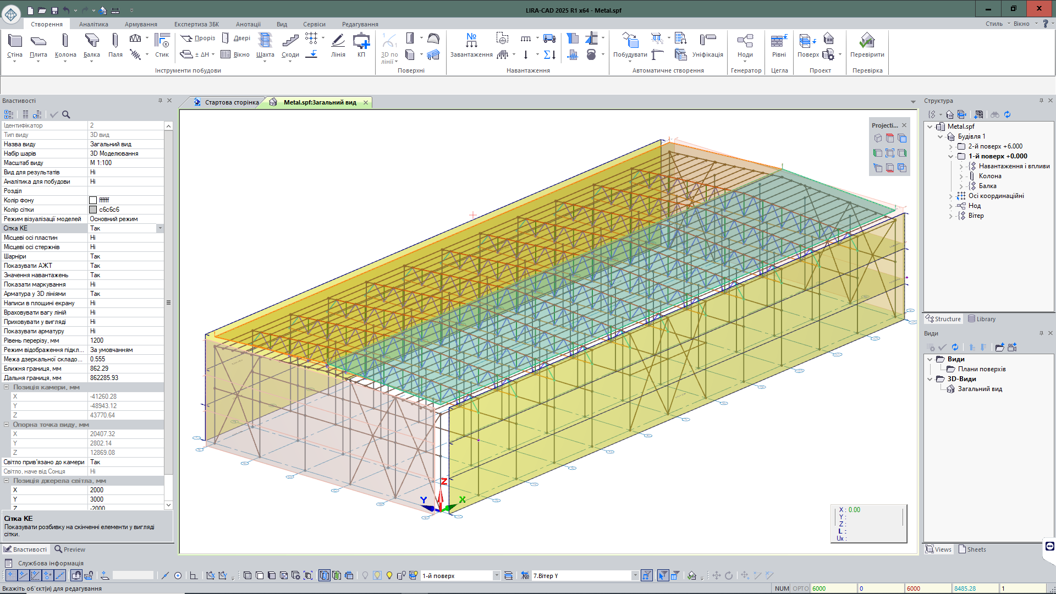
Task: Click the Колір сітки color swatch
Action: click(93, 210)
